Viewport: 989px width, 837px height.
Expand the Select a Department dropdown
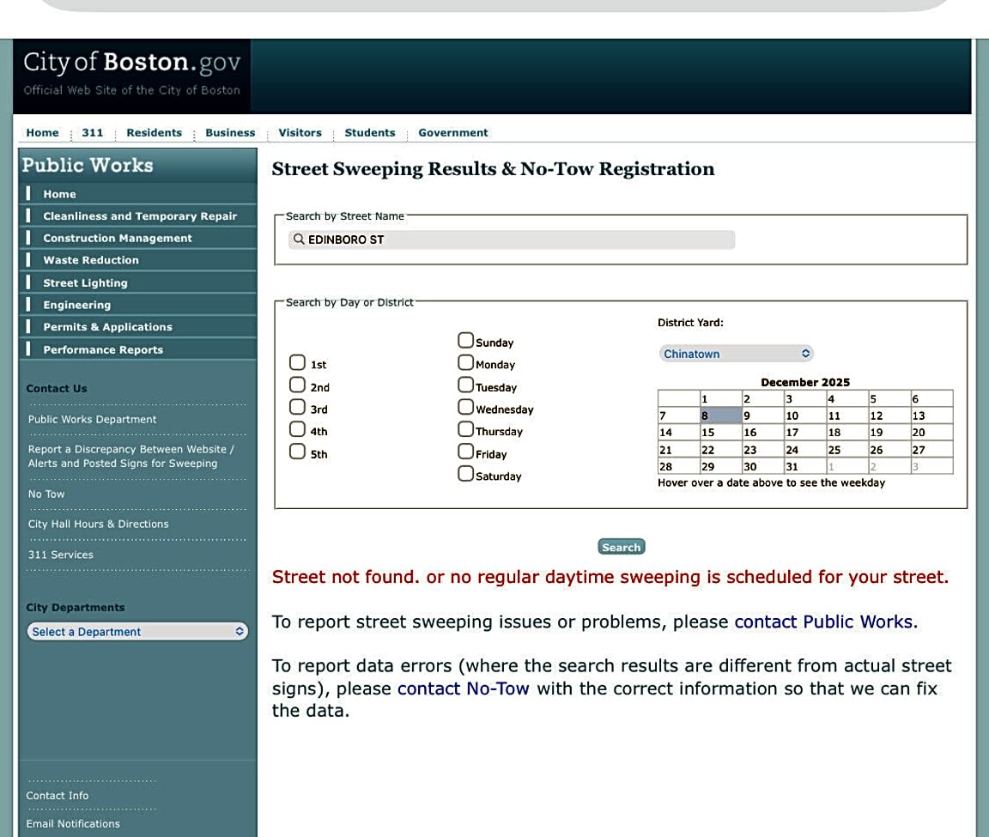[x=137, y=632]
